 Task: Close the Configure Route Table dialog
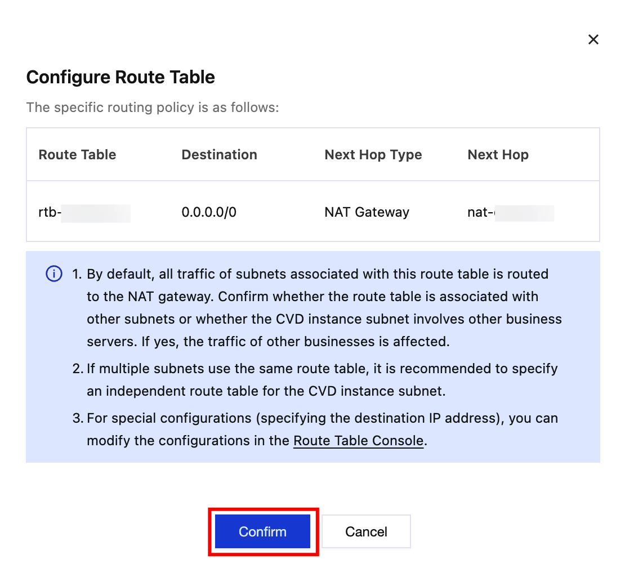click(593, 39)
